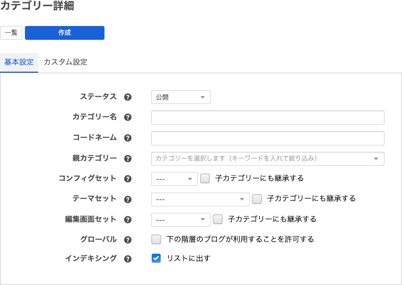Viewport: 402px width, 285px height.
Task: Toggle 編集画面セット inherit to child categories
Action: click(218, 219)
